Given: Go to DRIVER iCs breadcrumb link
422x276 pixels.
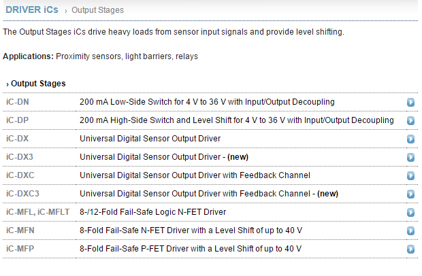Looking at the screenshot, I should pos(32,10).
